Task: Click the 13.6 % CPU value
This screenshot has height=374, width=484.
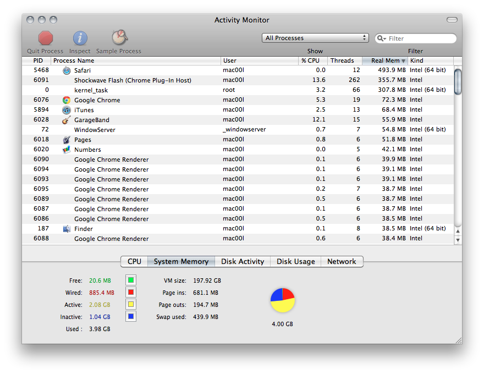Action: pos(319,80)
